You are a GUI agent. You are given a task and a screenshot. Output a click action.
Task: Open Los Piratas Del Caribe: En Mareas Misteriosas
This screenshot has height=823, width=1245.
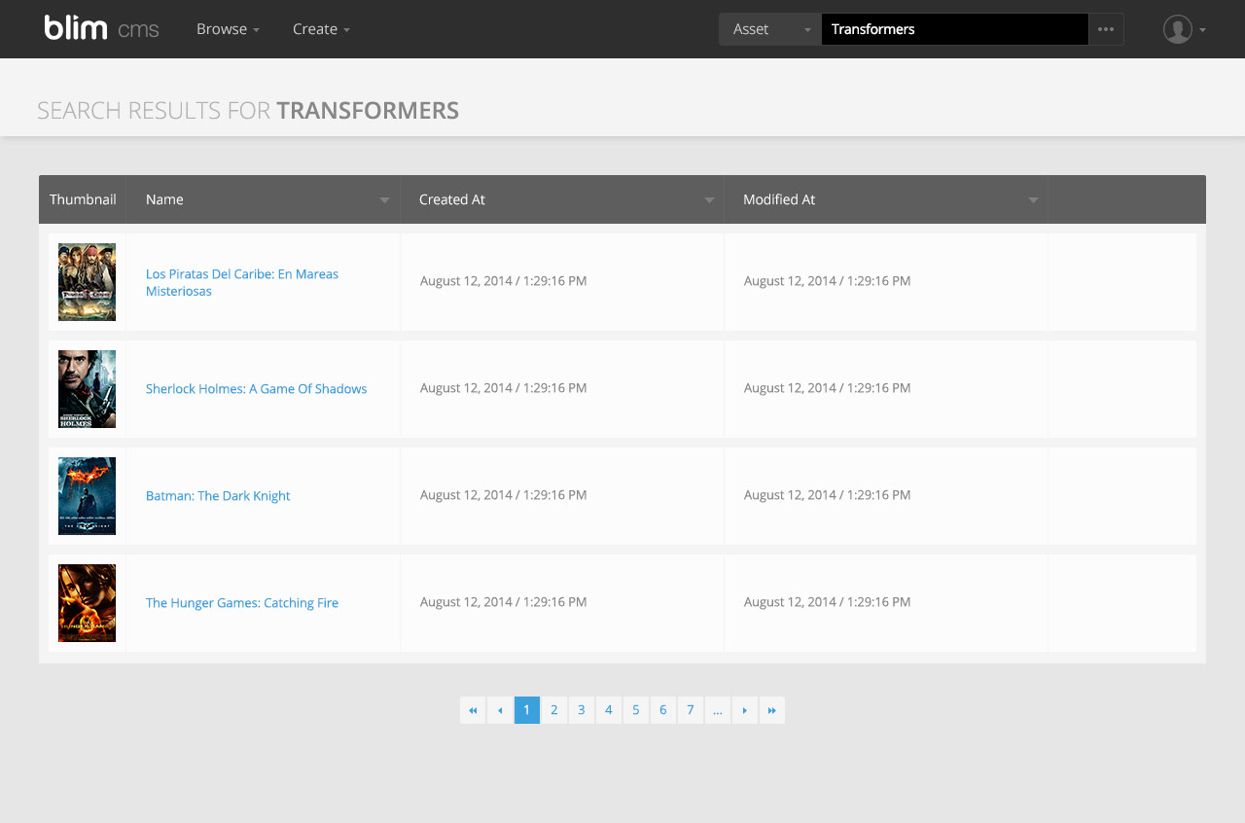[x=242, y=282]
